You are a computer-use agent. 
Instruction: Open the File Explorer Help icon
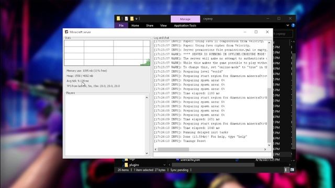293,26
